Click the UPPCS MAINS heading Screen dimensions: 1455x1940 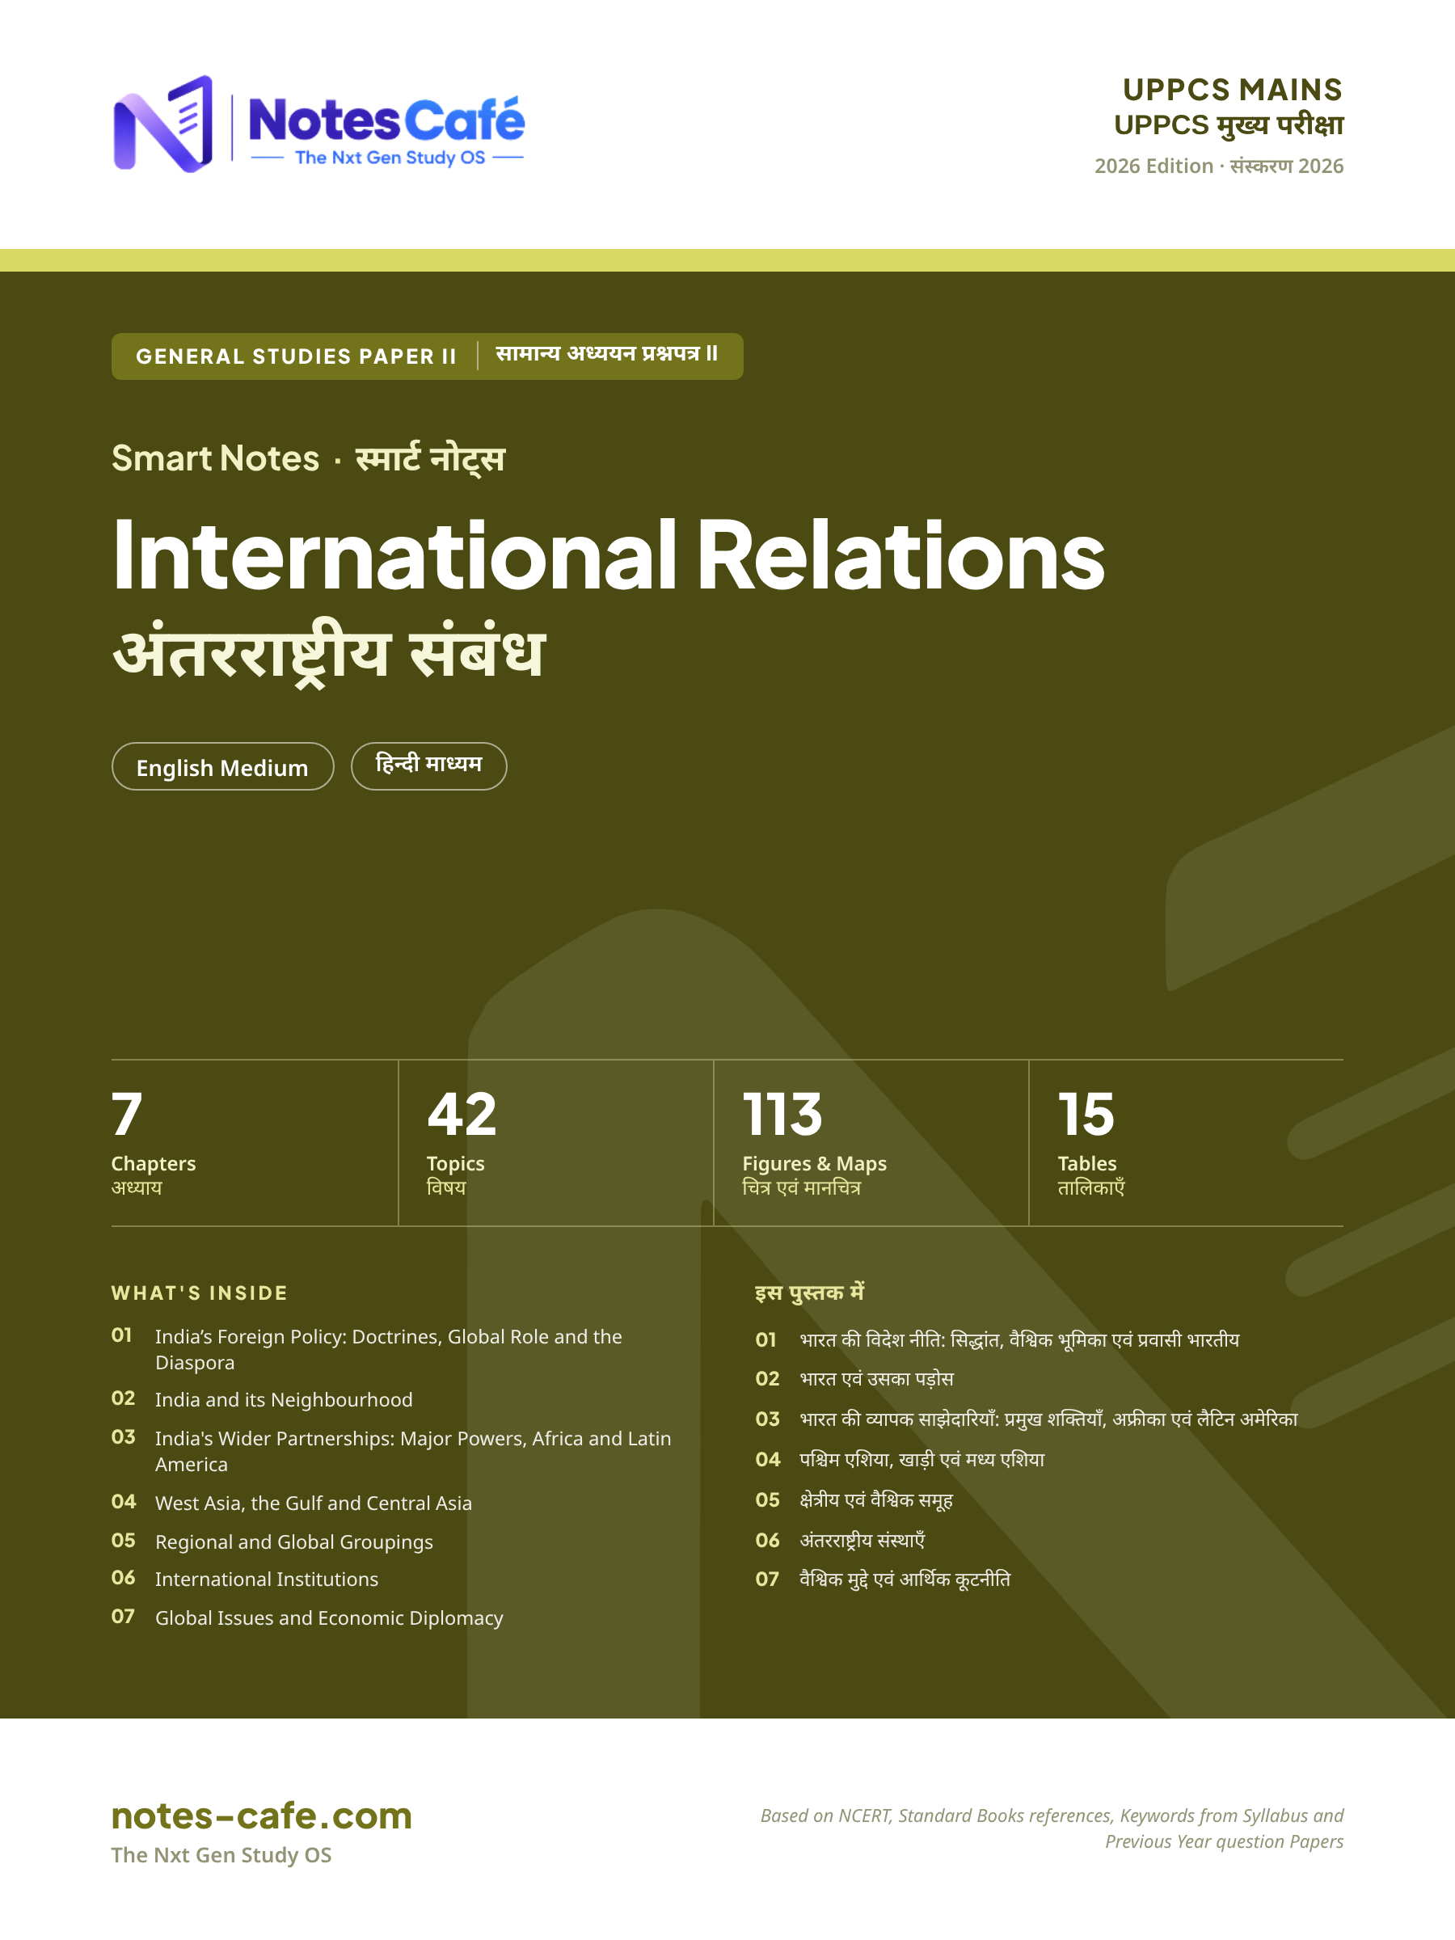coord(1232,90)
